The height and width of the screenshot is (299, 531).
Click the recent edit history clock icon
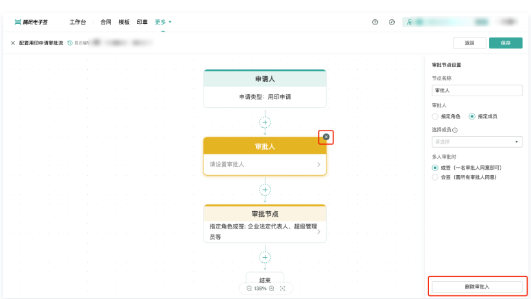coord(70,43)
